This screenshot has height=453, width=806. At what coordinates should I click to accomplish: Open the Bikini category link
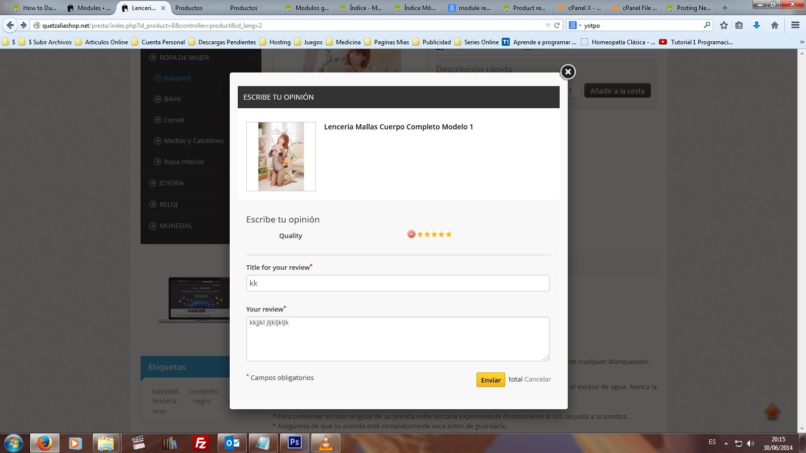point(172,99)
